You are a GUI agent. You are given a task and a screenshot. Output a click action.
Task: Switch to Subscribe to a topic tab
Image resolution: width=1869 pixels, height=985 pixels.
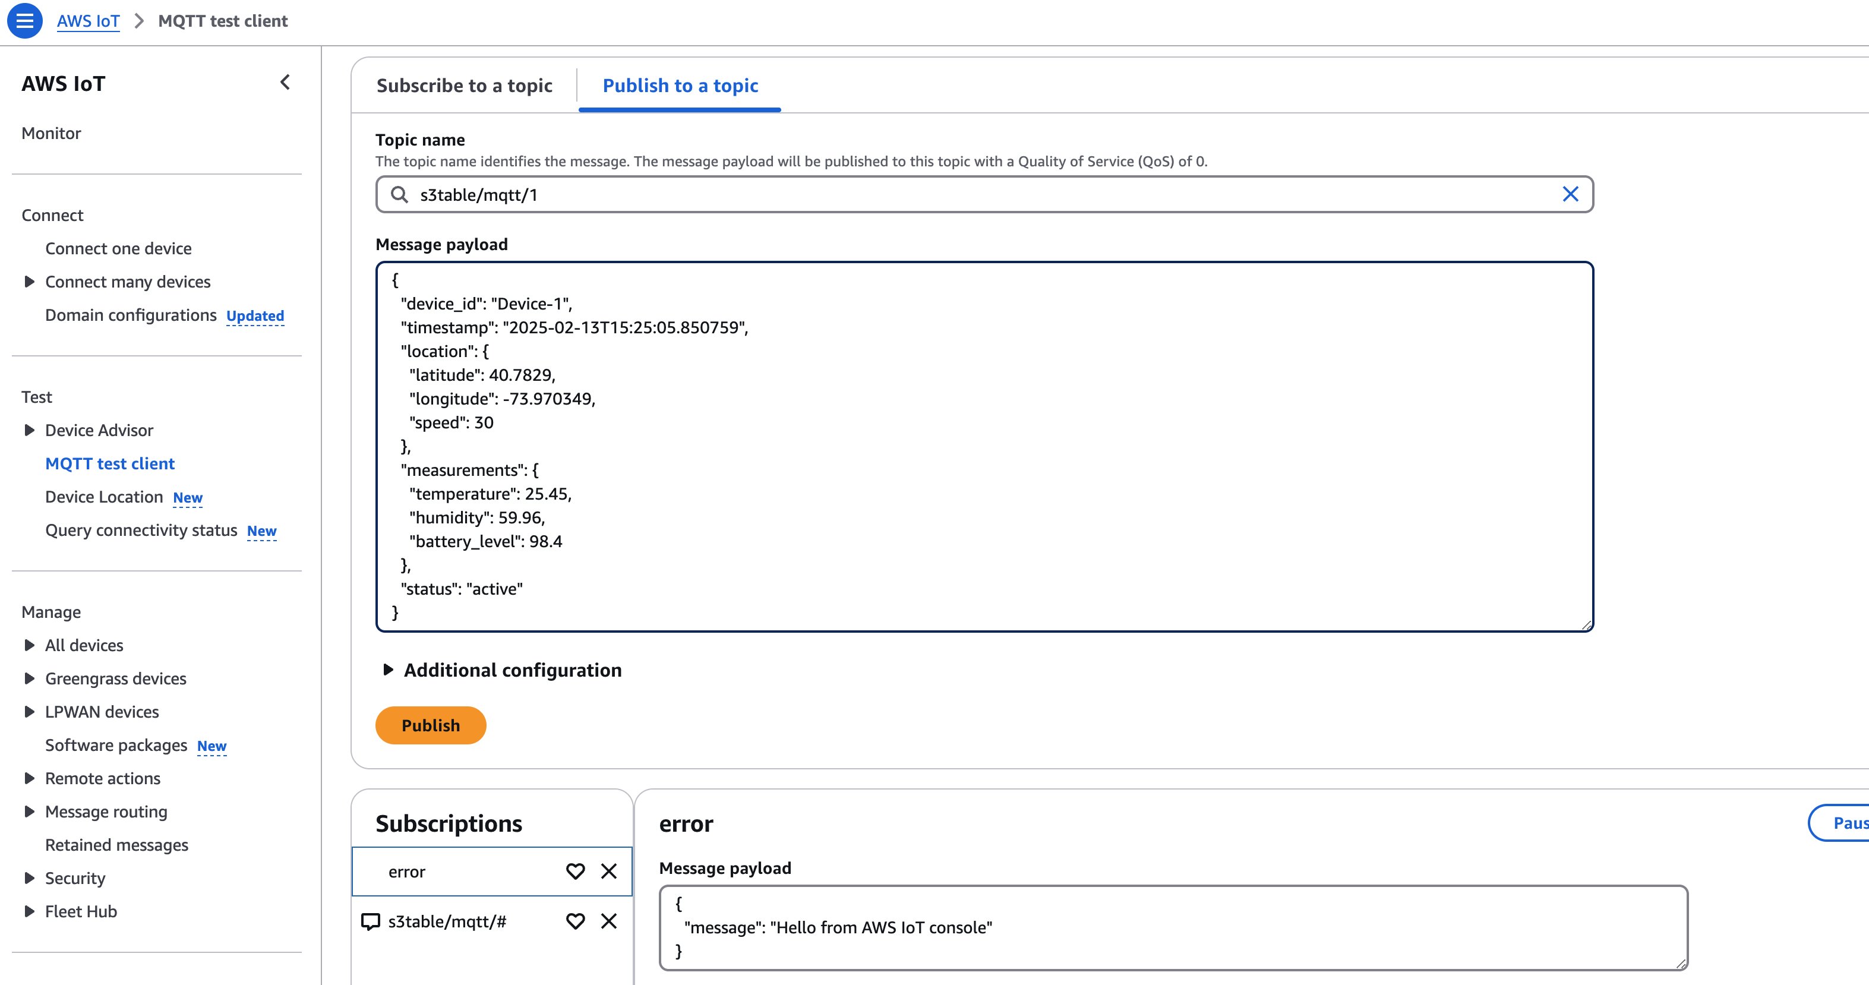tap(465, 86)
